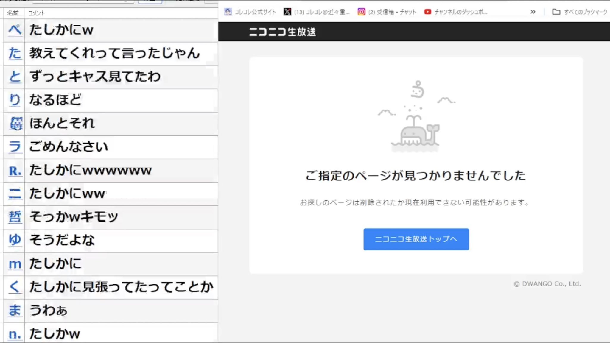Click the コメント column header
The width and height of the screenshot is (610, 343).
point(36,13)
